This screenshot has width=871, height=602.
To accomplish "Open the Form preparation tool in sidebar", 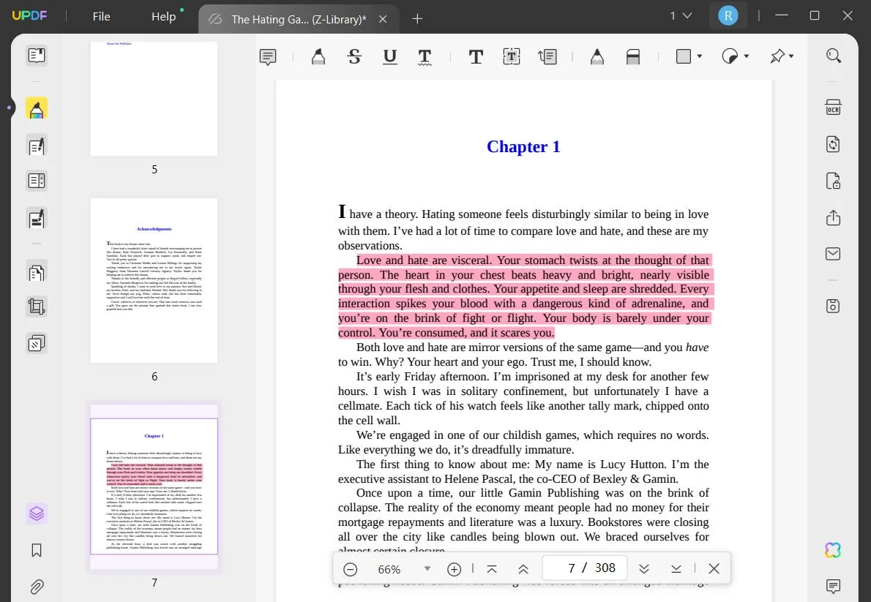I will pyautogui.click(x=37, y=181).
